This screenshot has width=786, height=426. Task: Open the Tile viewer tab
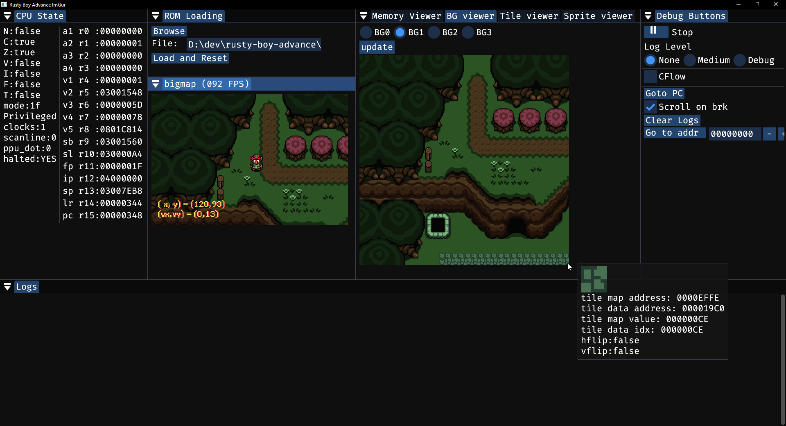529,16
